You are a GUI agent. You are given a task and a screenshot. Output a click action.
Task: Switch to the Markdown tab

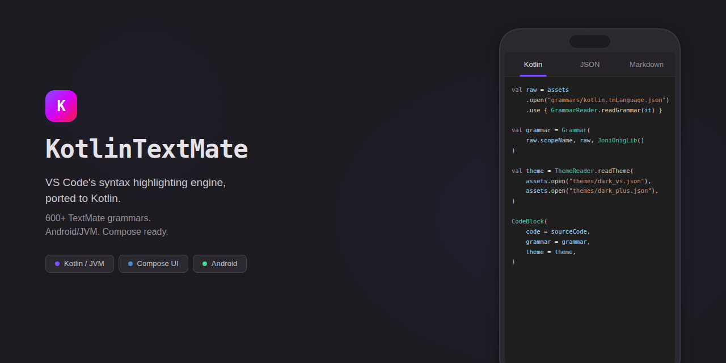pos(646,64)
